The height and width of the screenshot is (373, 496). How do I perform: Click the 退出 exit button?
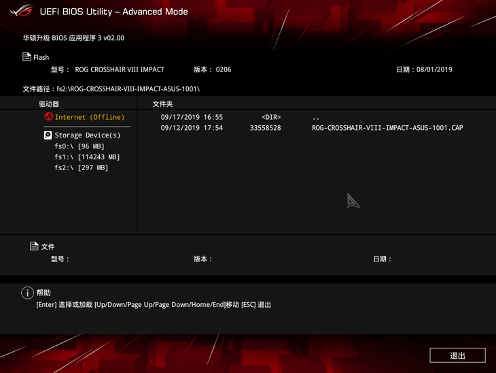coord(457,355)
